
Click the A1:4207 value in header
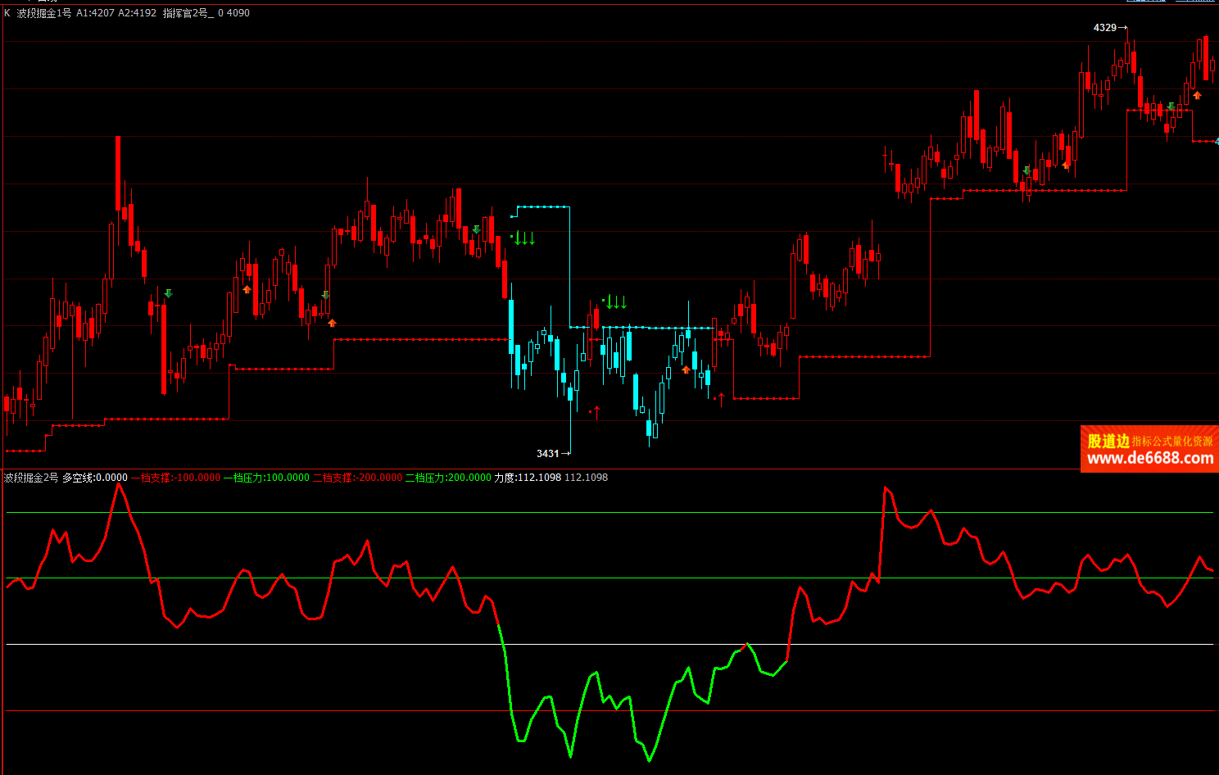(x=95, y=13)
